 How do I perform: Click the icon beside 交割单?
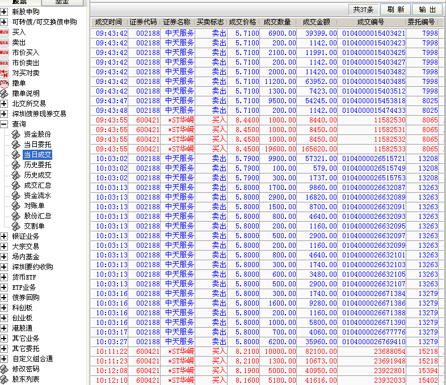[16, 226]
